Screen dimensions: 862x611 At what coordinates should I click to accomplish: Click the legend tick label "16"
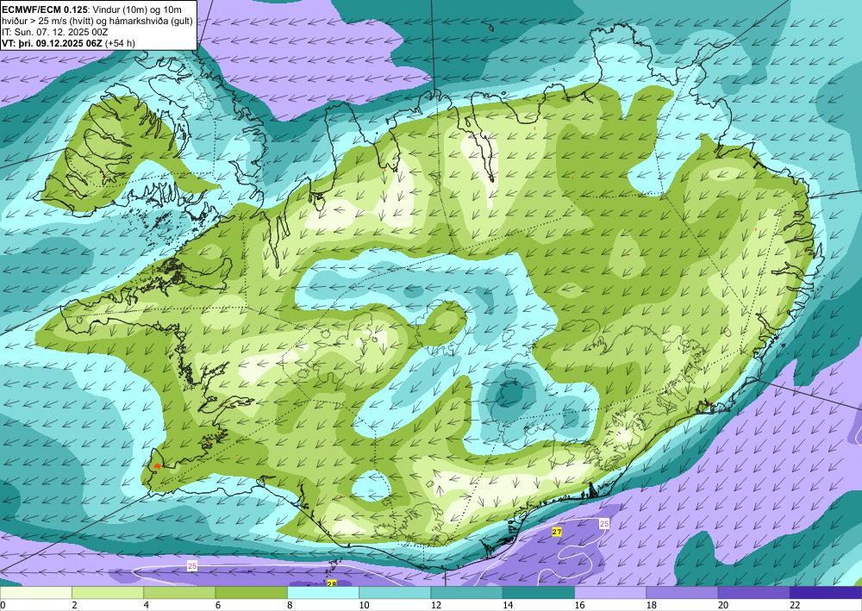pos(579,605)
